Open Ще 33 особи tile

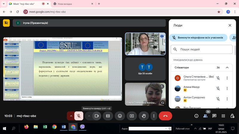pos(145,69)
